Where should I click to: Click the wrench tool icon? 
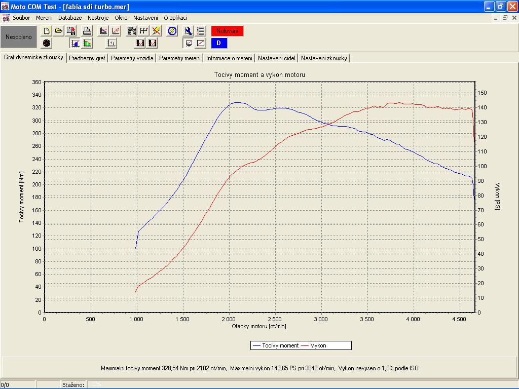[189, 31]
